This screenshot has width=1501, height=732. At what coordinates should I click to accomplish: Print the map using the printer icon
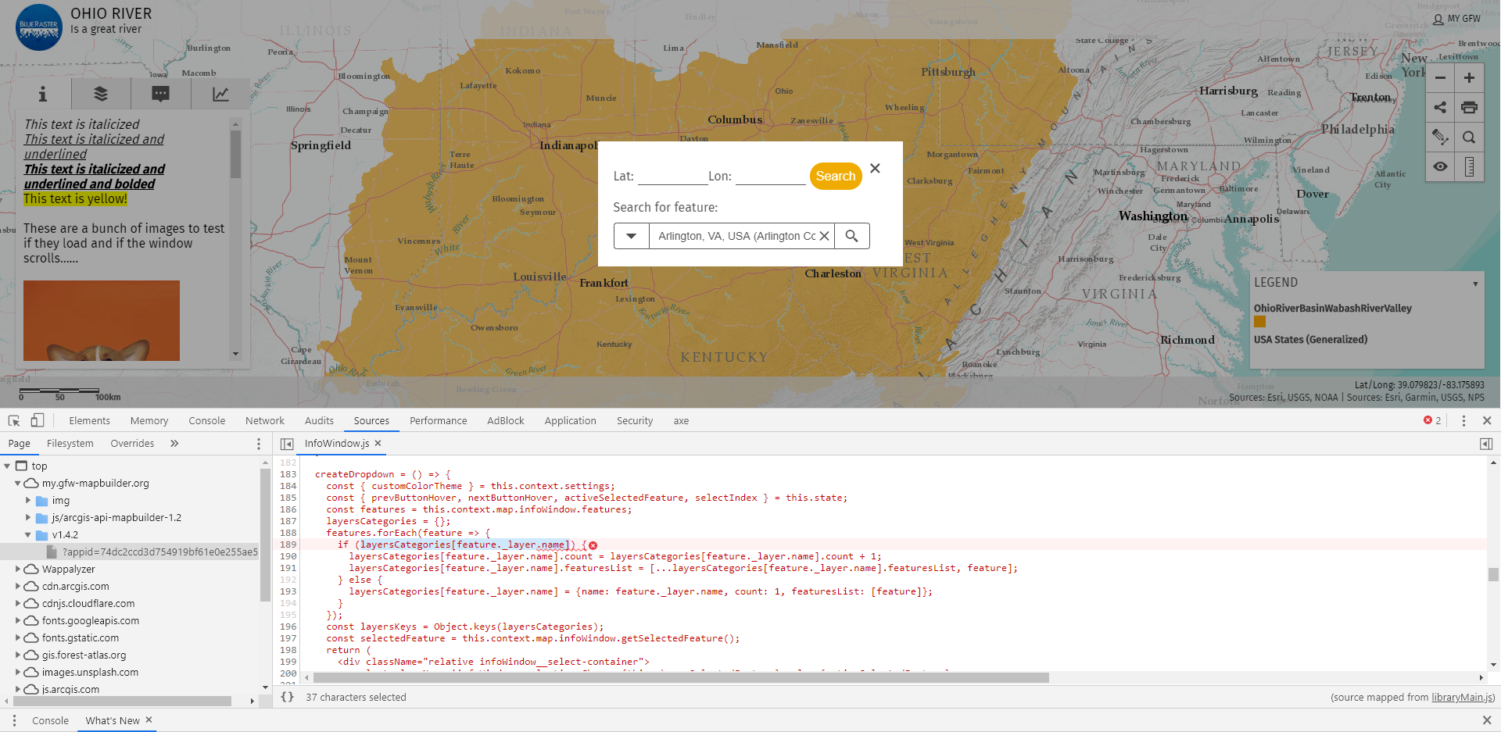[1470, 107]
